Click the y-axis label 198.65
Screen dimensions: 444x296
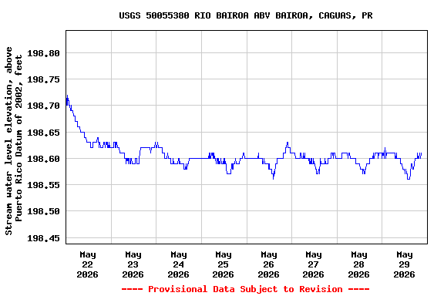pos(43,133)
